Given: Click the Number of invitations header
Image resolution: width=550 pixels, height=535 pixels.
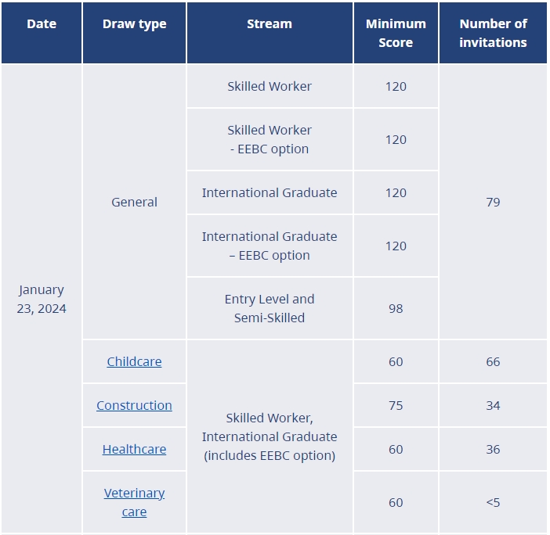Looking at the screenshot, I should tap(493, 33).
